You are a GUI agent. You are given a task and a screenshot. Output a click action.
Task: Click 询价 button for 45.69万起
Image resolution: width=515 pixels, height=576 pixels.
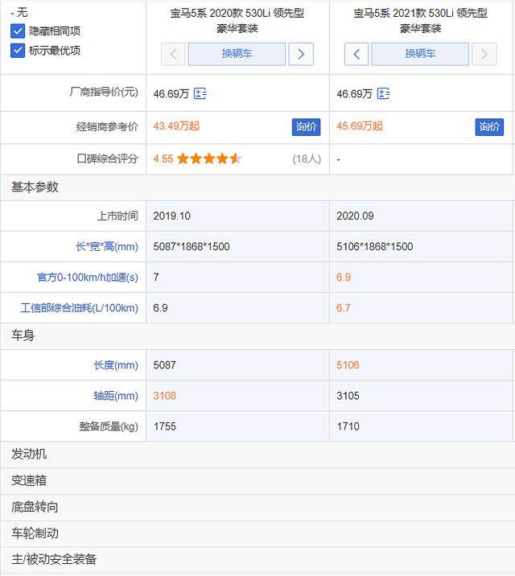(489, 127)
